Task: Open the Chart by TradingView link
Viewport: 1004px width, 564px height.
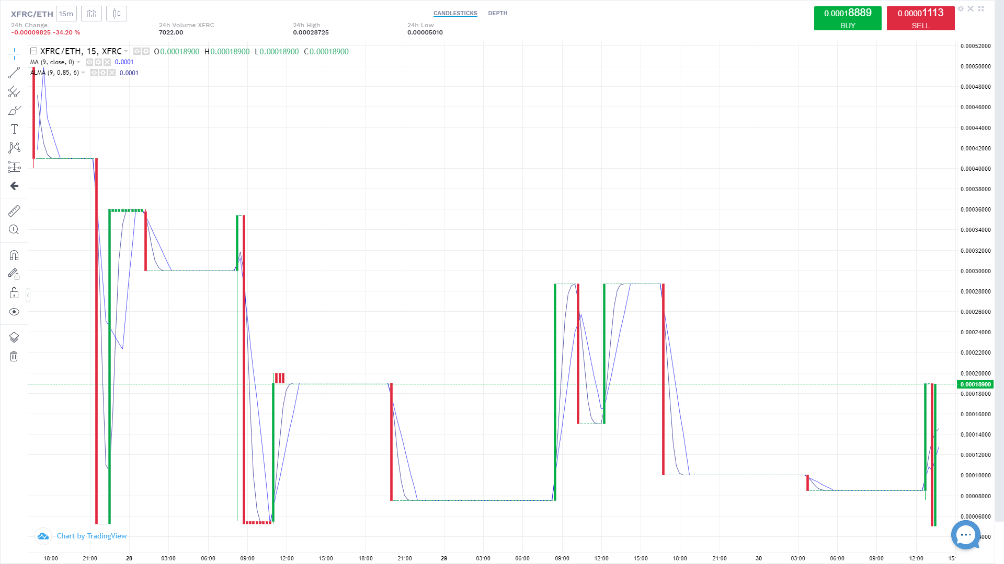Action: pos(92,536)
